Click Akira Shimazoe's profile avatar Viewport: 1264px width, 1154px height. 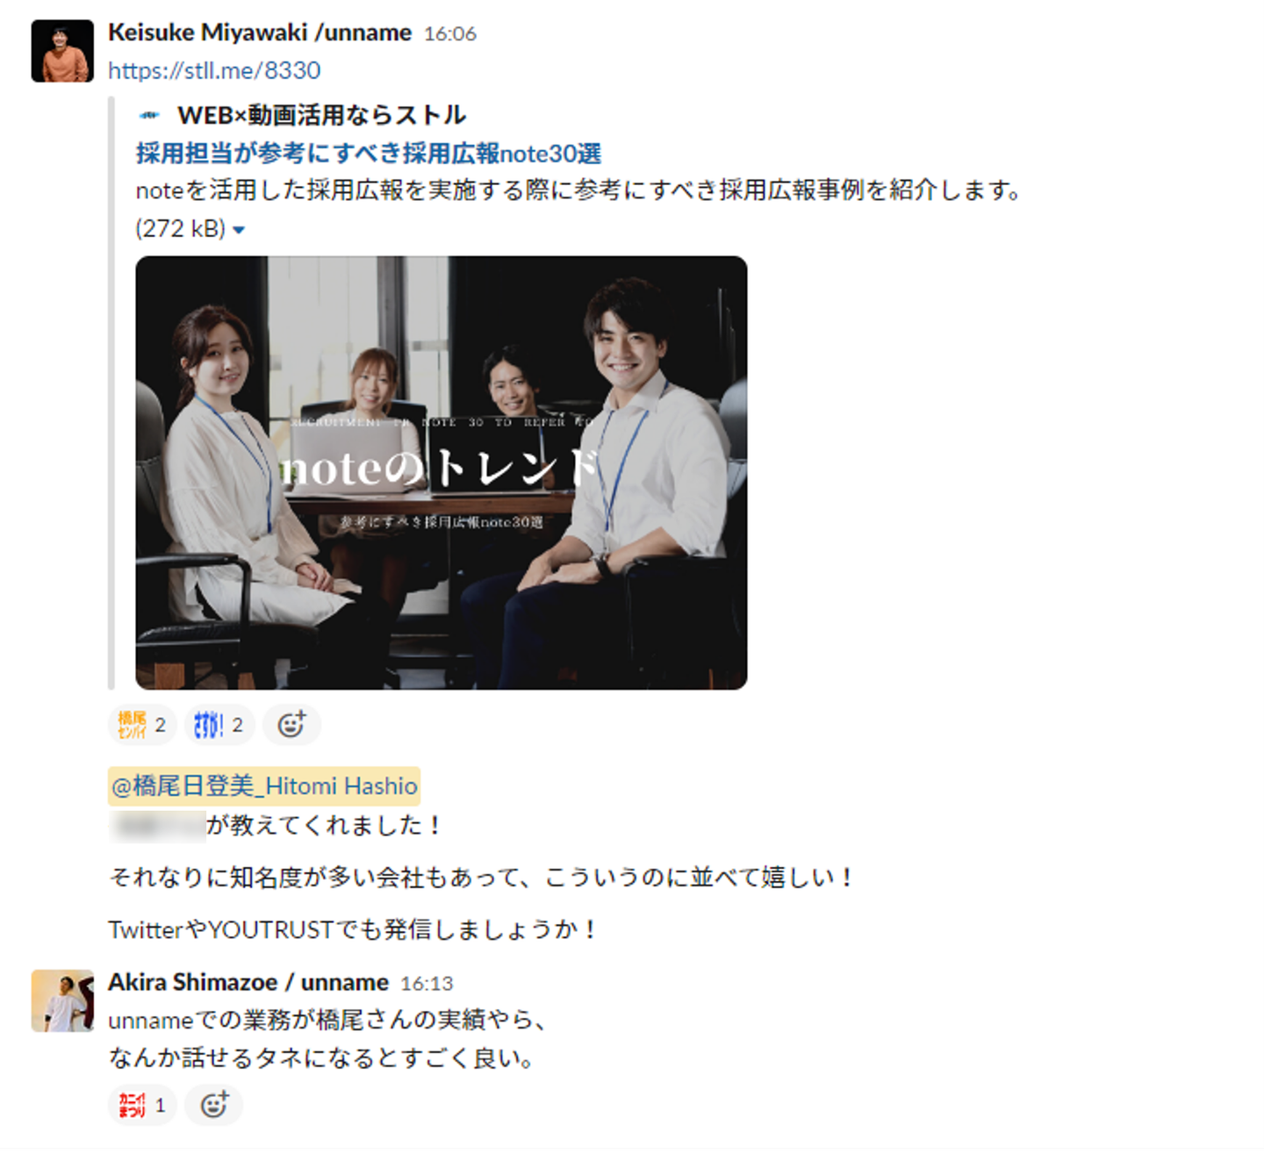coord(62,1000)
